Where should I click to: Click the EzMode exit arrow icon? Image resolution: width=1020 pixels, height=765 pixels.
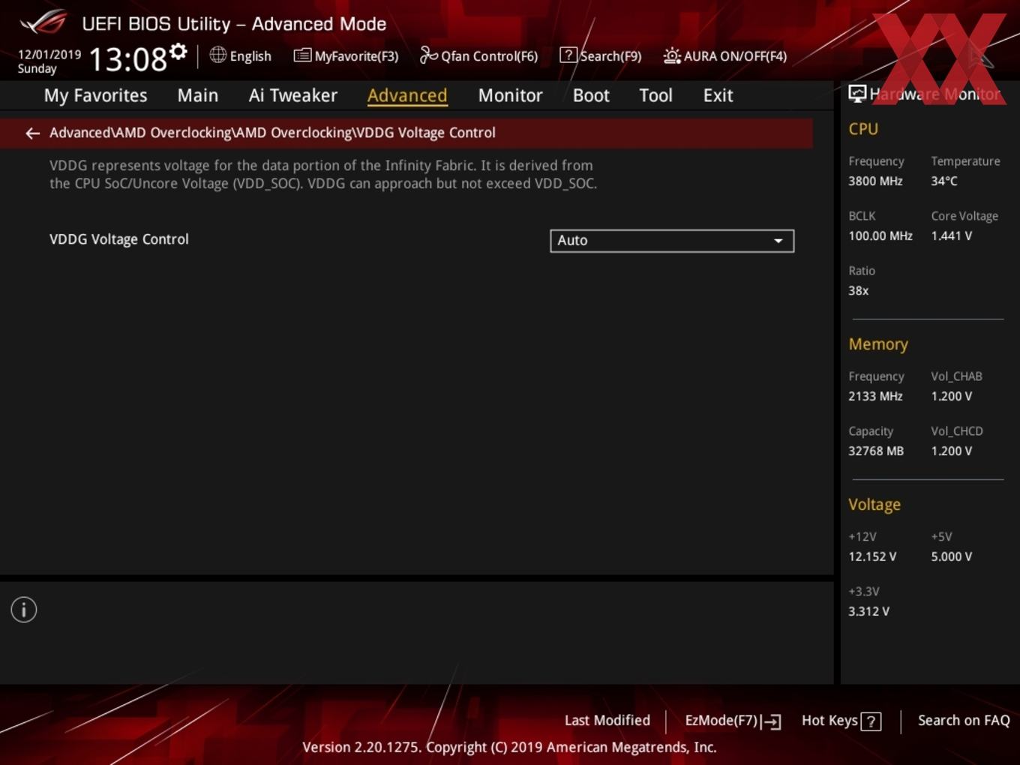tap(771, 721)
